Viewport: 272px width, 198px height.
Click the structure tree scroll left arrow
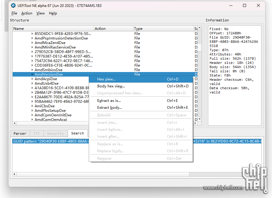14,123
